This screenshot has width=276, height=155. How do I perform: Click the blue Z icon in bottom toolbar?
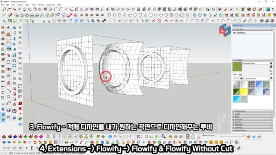pos(32,148)
